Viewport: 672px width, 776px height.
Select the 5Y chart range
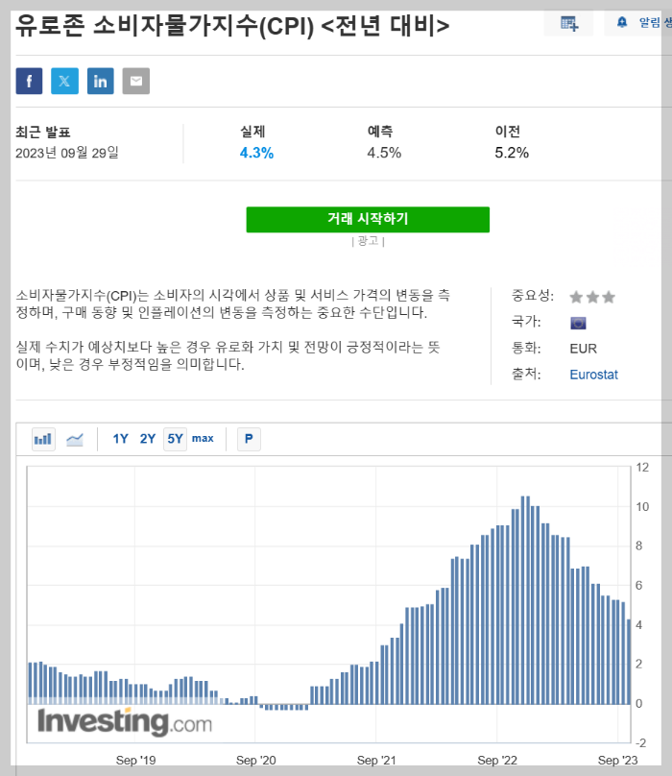(175, 439)
